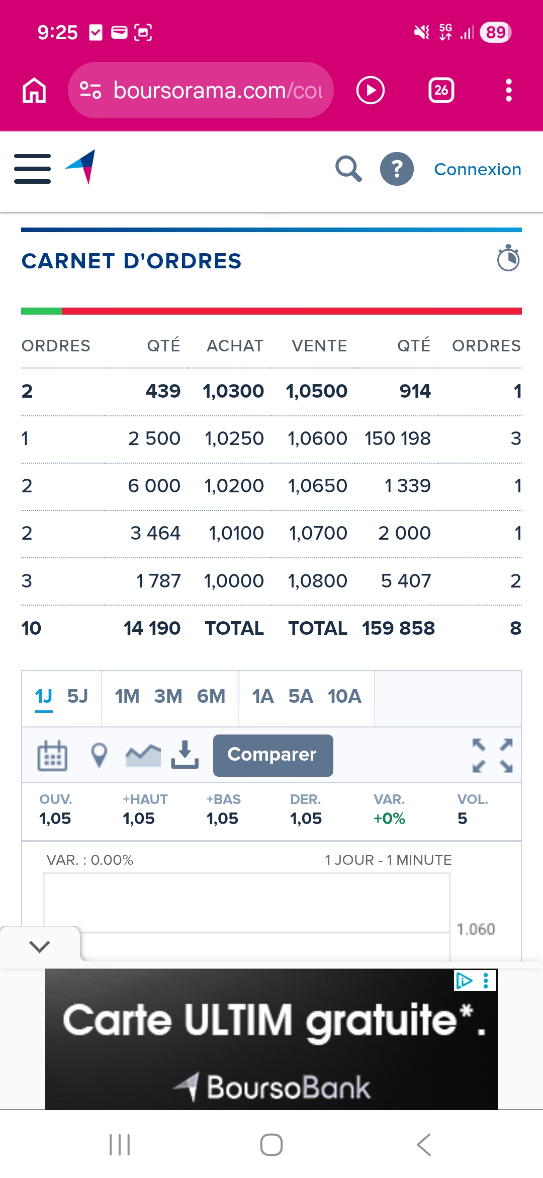Image resolution: width=543 pixels, height=1178 pixels.
Task: Open the browser tab switcher showing 26
Action: point(441,90)
